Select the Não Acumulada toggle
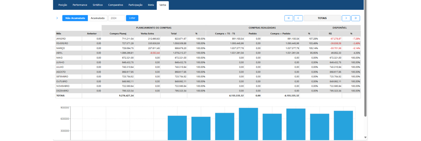The width and height of the screenshot is (421, 141). pos(75,18)
